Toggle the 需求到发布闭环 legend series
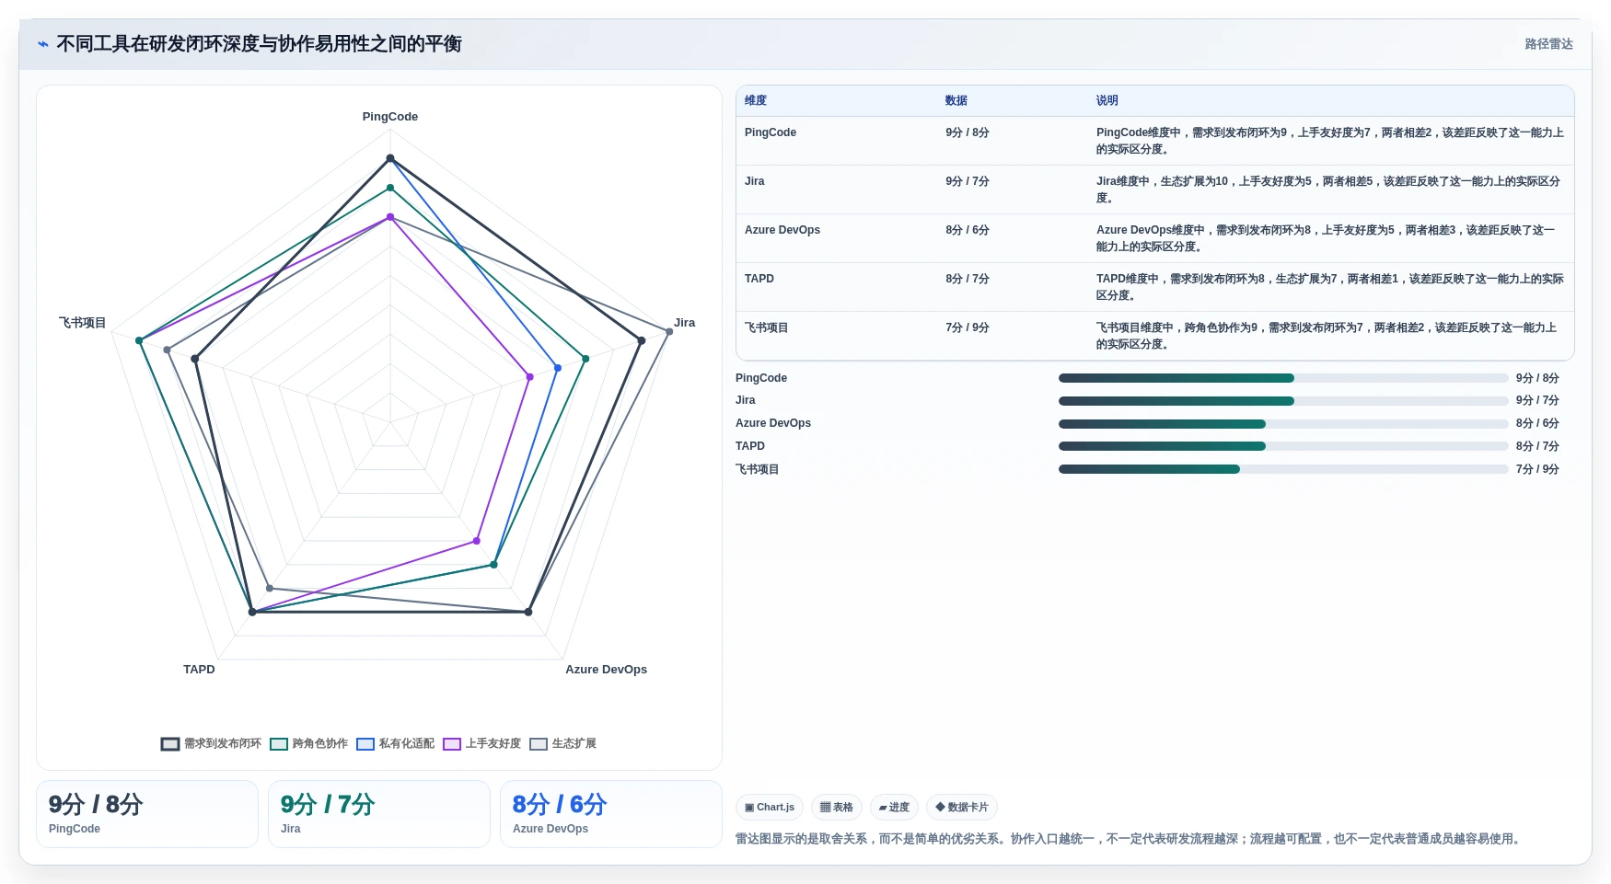 211,743
